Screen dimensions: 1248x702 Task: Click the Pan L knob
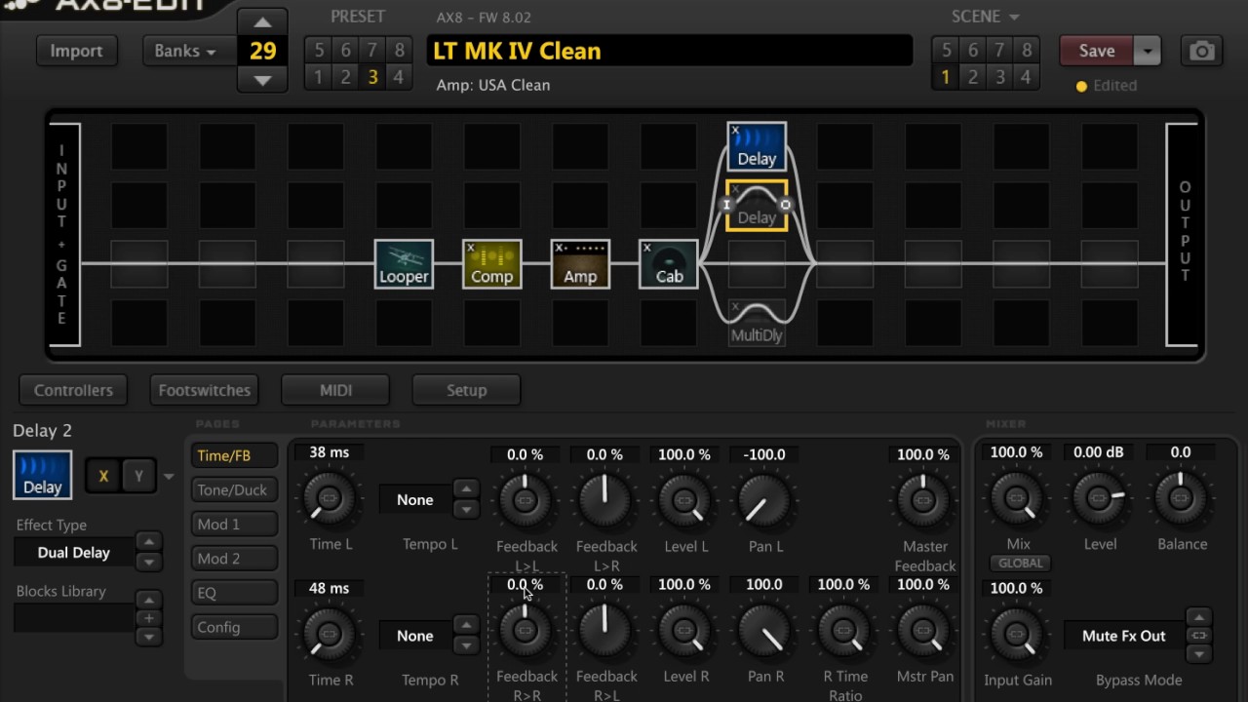point(764,499)
